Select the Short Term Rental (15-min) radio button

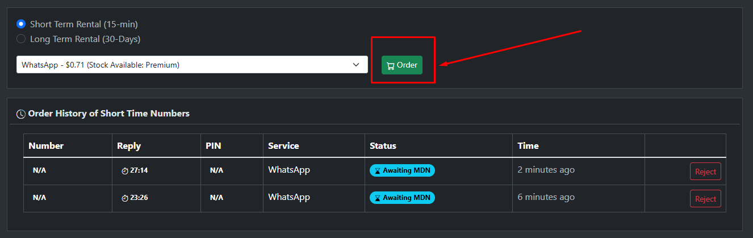click(21, 24)
